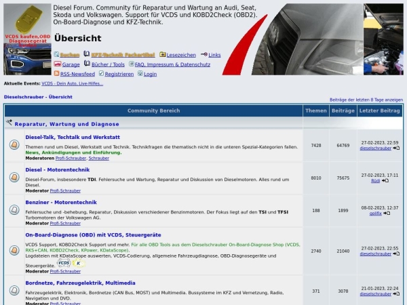Viewport: 407px width, 305px height.
Task: Click the orange RSS feed icon
Action: coord(56,73)
